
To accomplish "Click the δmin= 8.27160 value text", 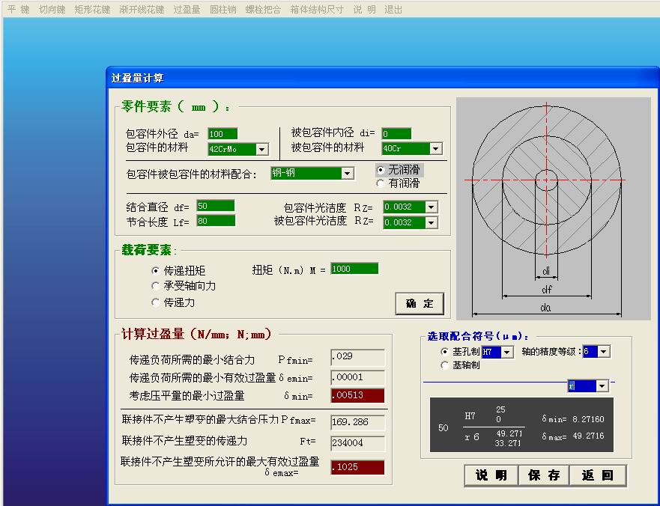I will click(x=573, y=419).
